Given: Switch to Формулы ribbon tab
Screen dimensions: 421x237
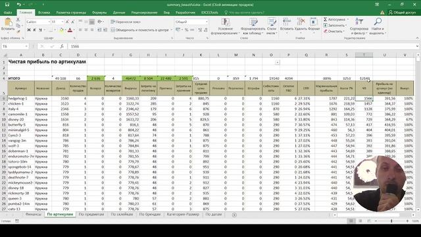Looking at the screenshot, I should click(x=99, y=13).
